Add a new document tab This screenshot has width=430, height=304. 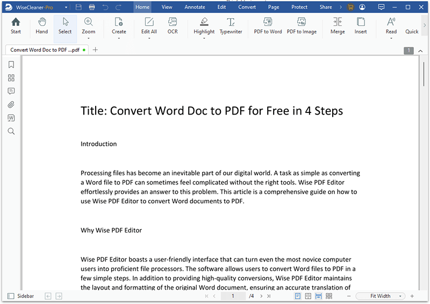click(x=95, y=50)
